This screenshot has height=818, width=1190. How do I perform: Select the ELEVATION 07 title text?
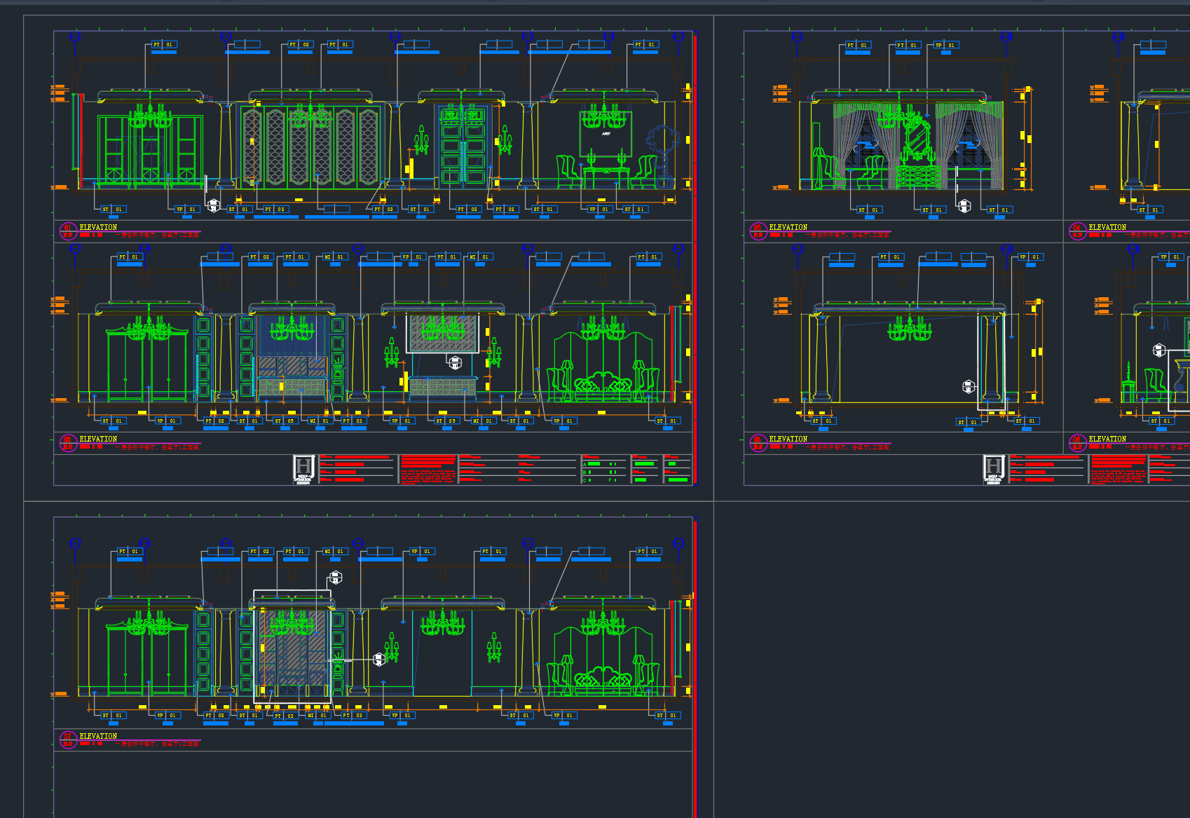click(98, 737)
